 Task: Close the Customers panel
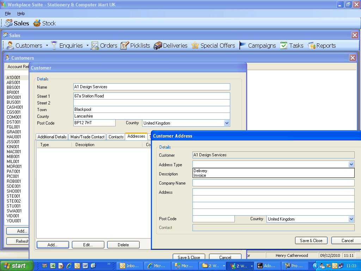point(353,58)
